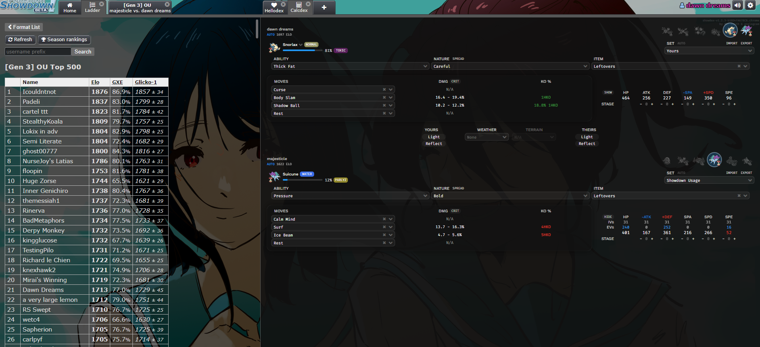The height and width of the screenshot is (347, 760).
Task: Close the Hellodex tab
Action: 283,4
